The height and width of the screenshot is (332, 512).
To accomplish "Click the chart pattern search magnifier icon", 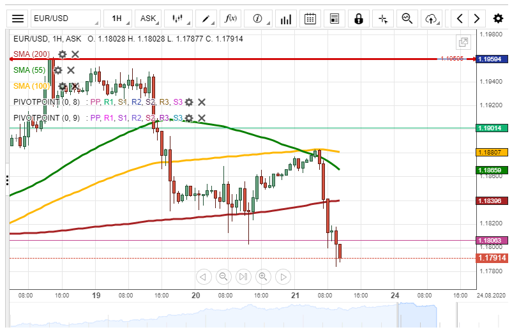I will click(407, 19).
